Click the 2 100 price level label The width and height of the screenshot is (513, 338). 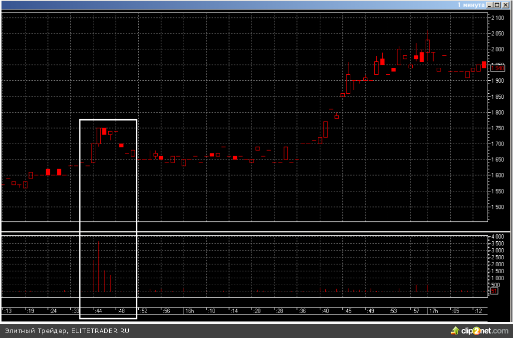pos(499,18)
